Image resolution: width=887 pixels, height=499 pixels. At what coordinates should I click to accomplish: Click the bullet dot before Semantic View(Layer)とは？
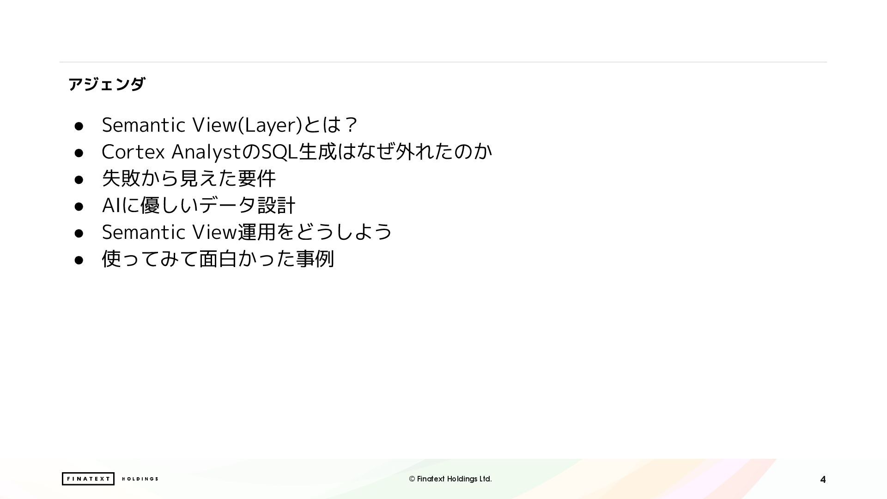(79, 126)
